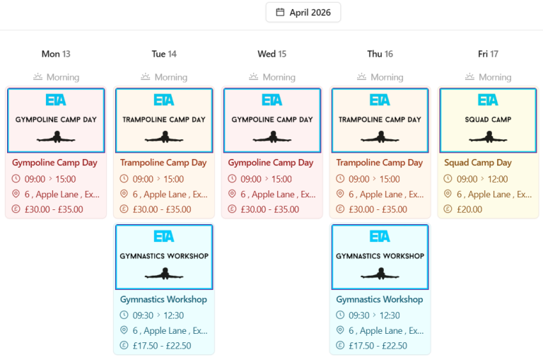Open the April 2026 date picker
The height and width of the screenshot is (360, 543).
pos(303,12)
